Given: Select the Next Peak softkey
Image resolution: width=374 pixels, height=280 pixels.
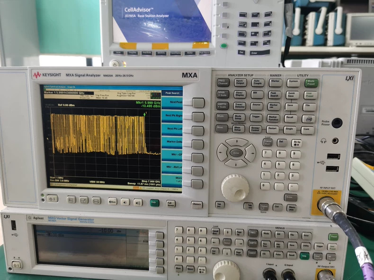Looking at the screenshot, I should (172, 103).
